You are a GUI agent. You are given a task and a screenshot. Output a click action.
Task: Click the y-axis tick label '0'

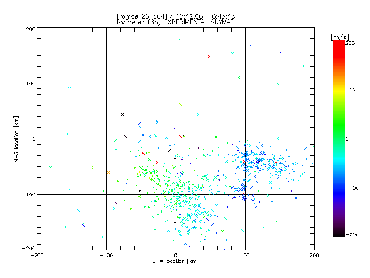pos(34,139)
